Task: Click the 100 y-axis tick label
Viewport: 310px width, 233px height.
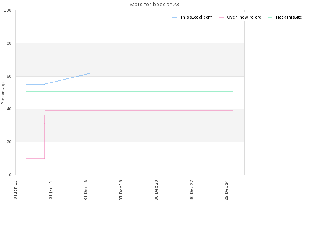Action: (8, 10)
